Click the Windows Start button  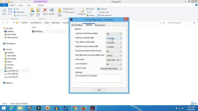(x=3, y=108)
